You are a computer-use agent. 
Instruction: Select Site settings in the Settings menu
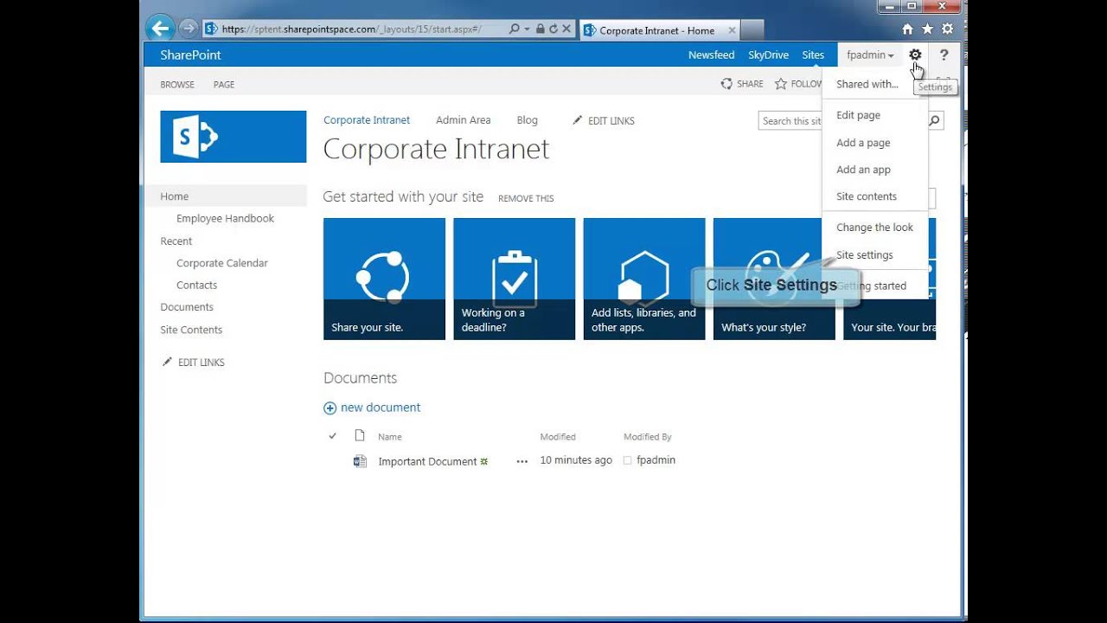[x=865, y=255]
